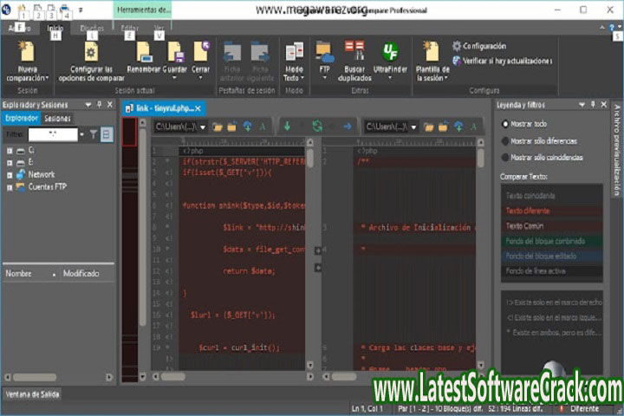Select Mostrar sólo diferencias
The width and height of the screenshot is (624, 416).
(505, 141)
